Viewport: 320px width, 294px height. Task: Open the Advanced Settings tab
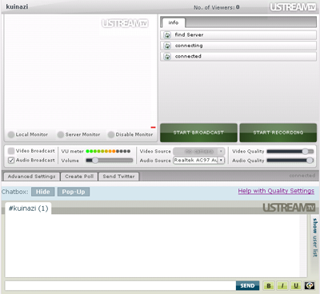click(31, 177)
